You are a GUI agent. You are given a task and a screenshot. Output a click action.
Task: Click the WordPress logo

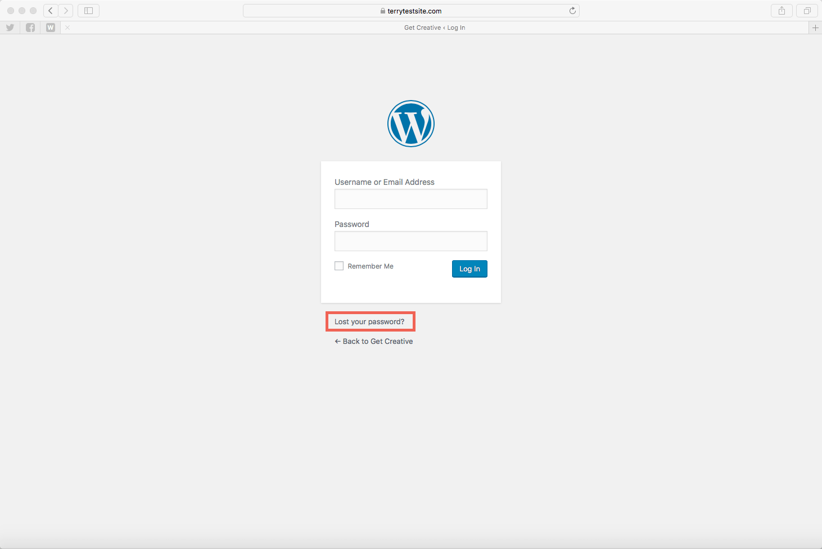pos(411,124)
